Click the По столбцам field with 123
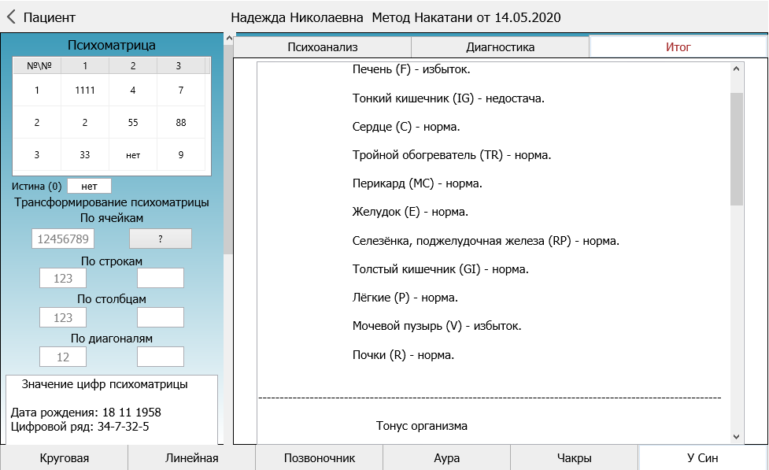 tap(63, 317)
